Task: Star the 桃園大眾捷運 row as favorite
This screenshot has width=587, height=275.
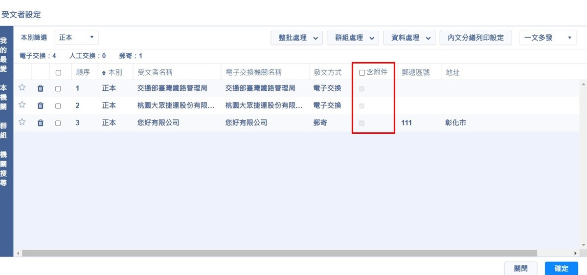Action: 22,105
